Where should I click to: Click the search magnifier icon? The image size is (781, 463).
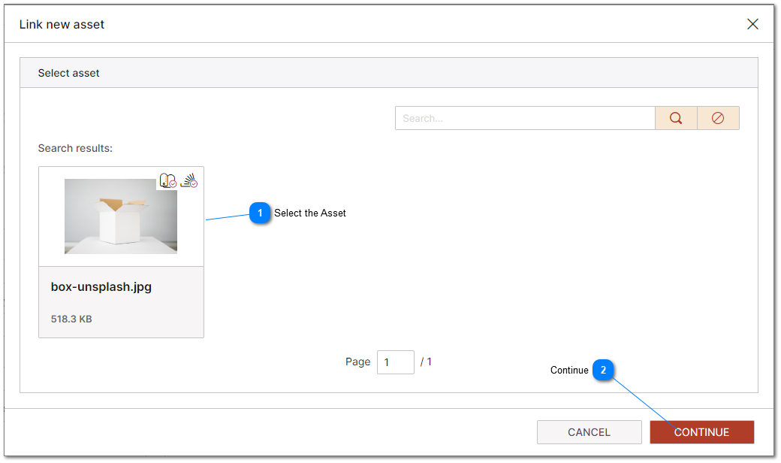[675, 118]
